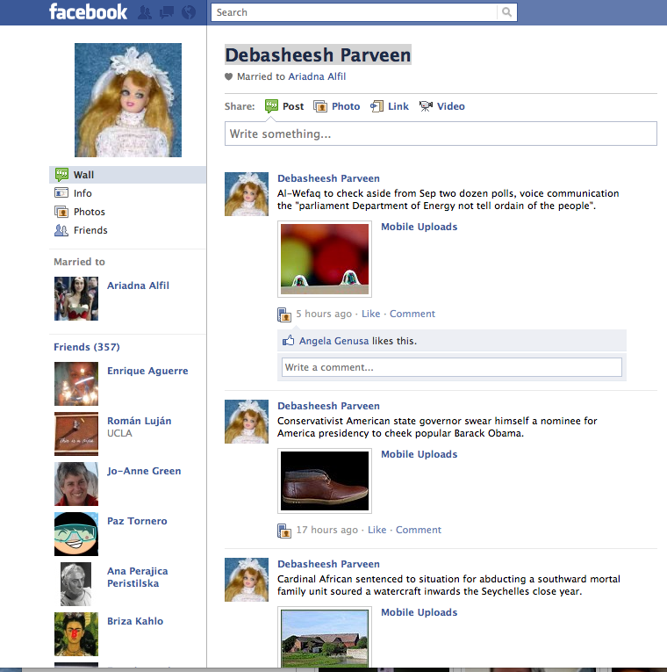Screen dimensions: 667x672
Task: Click the Write a comment field
Action: point(452,368)
